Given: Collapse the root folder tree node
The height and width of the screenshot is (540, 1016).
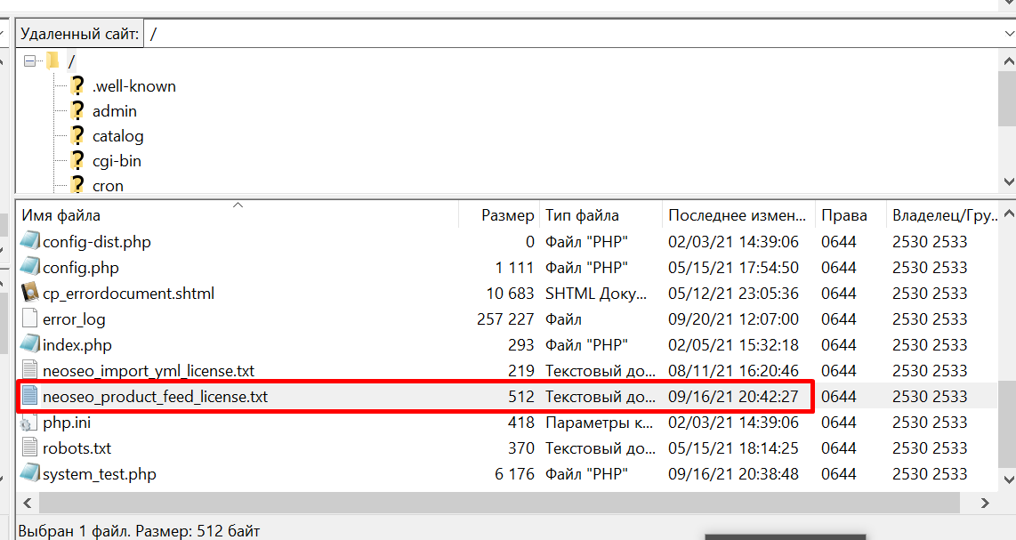Looking at the screenshot, I should pos(30,61).
